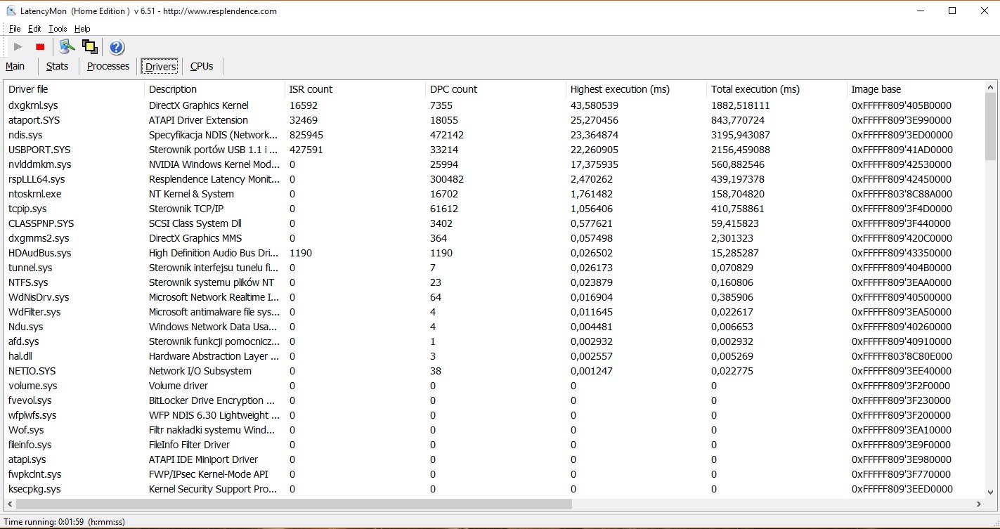Open the Edit menu
1000x529 pixels.
[x=34, y=29]
